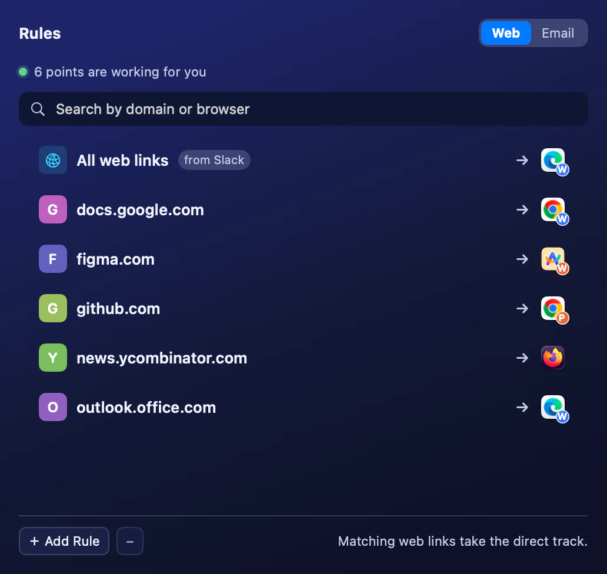
Task: Click the magnifying glass search icon
Action: [38, 109]
